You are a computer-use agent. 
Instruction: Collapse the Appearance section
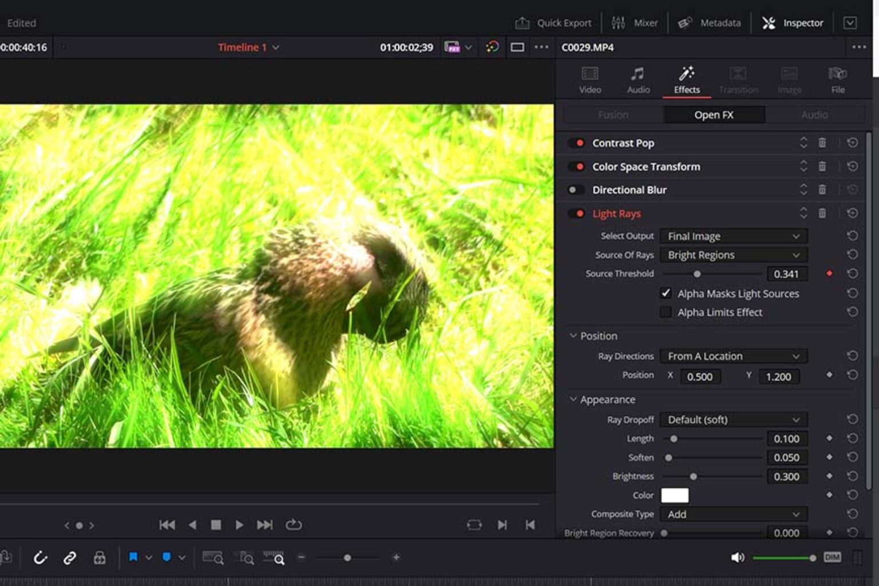click(573, 399)
